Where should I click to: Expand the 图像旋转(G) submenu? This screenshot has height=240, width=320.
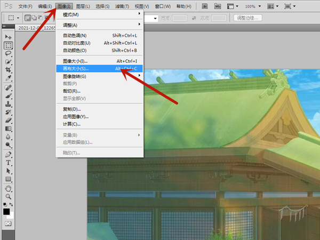100,76
